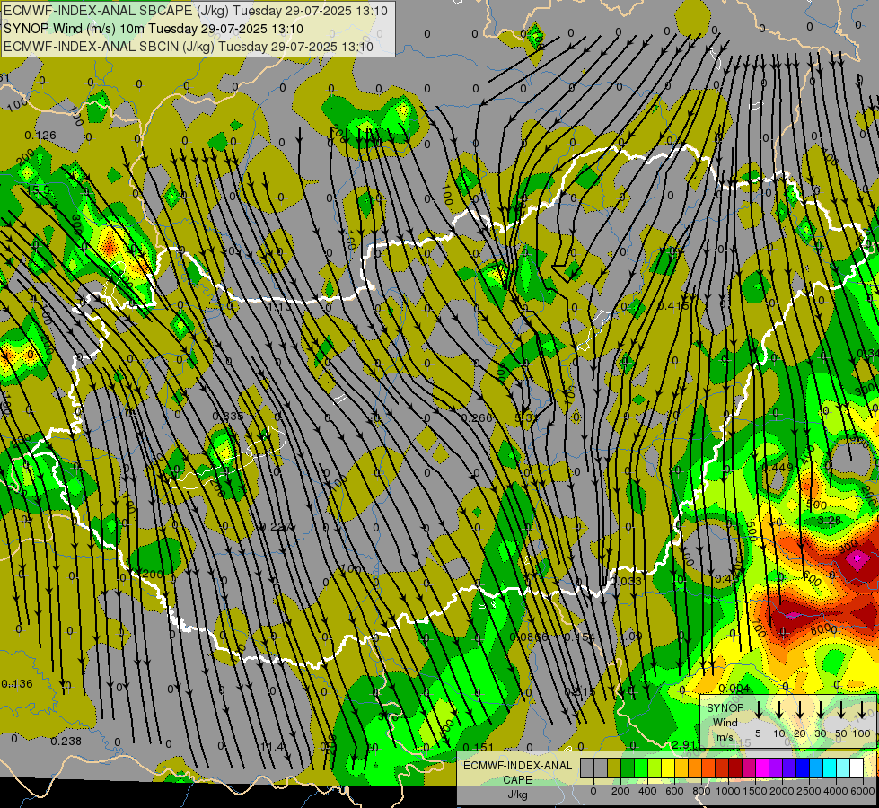Viewport: 879px width, 808px height.
Task: Select the pure blue swatch before 2500 tick
Action: 802,768
